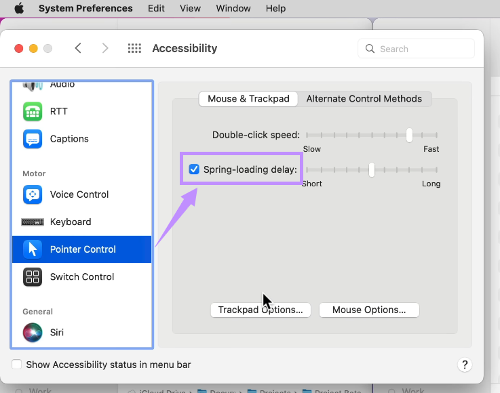Switch to Mouse & Trackpad tab
This screenshot has height=393, width=500.
[248, 99]
